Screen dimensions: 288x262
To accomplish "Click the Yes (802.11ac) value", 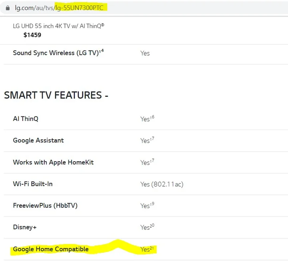I will point(162,184).
